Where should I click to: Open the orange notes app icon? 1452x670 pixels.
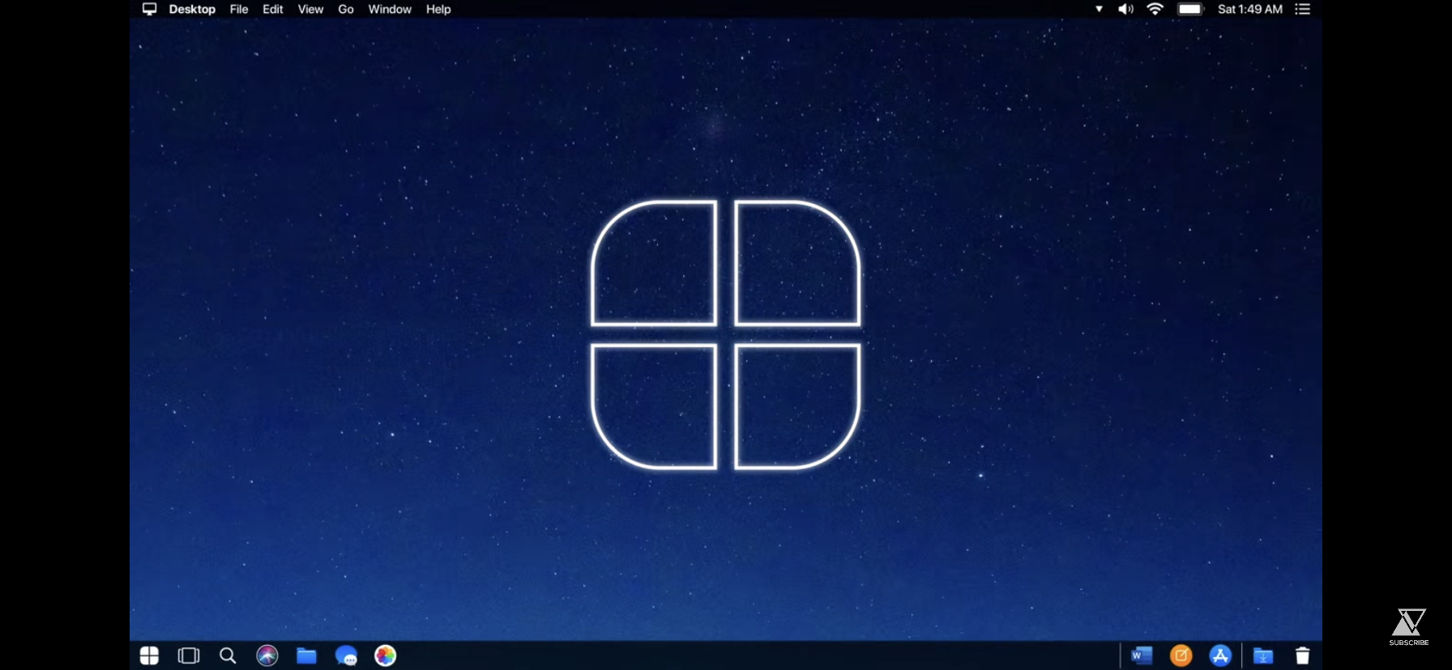[1181, 655]
